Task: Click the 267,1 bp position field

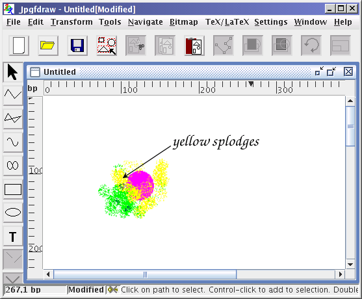Action: pyautogui.click(x=35, y=289)
